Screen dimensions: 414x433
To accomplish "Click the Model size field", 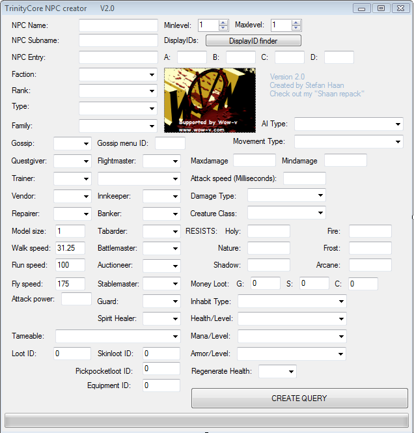I will point(70,231).
